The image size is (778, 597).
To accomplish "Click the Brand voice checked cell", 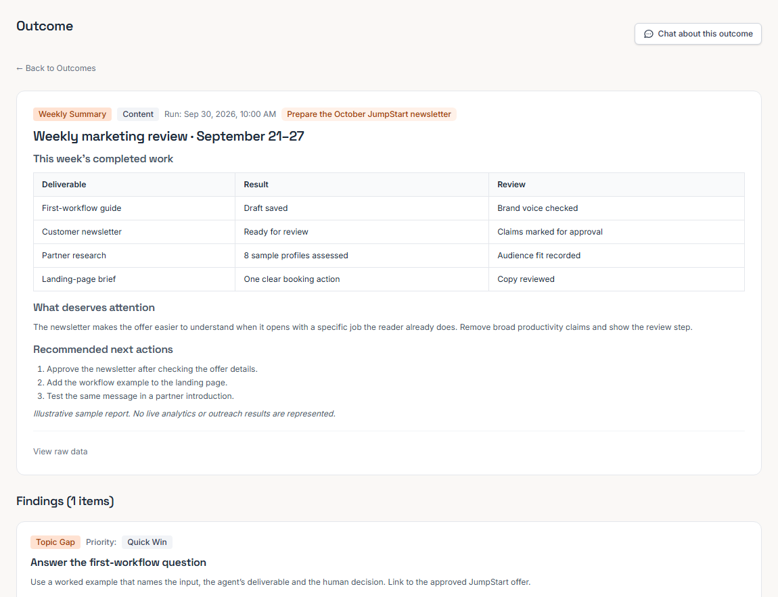I will tap(616, 208).
